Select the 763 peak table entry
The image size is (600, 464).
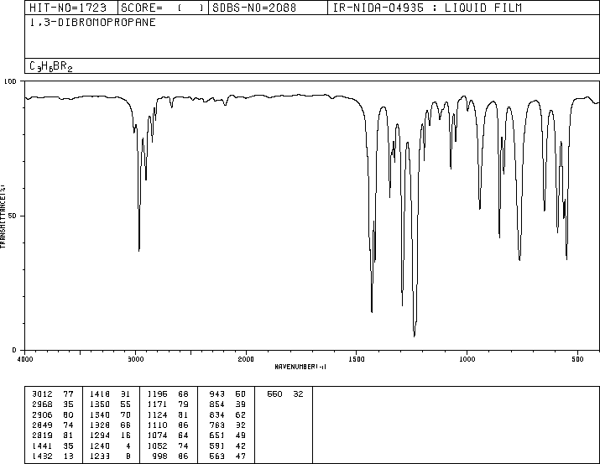[227, 425]
